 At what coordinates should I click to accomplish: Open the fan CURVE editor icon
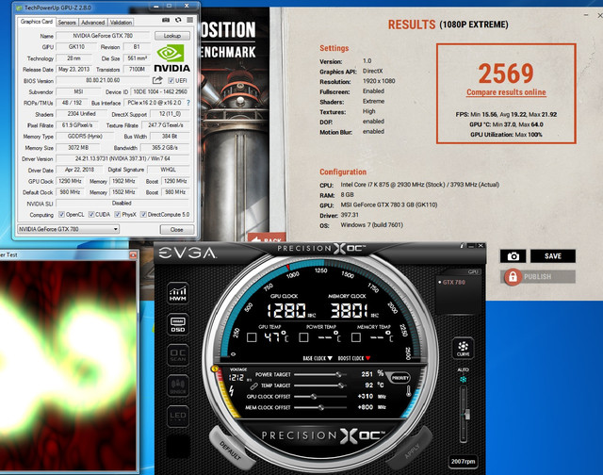click(463, 348)
